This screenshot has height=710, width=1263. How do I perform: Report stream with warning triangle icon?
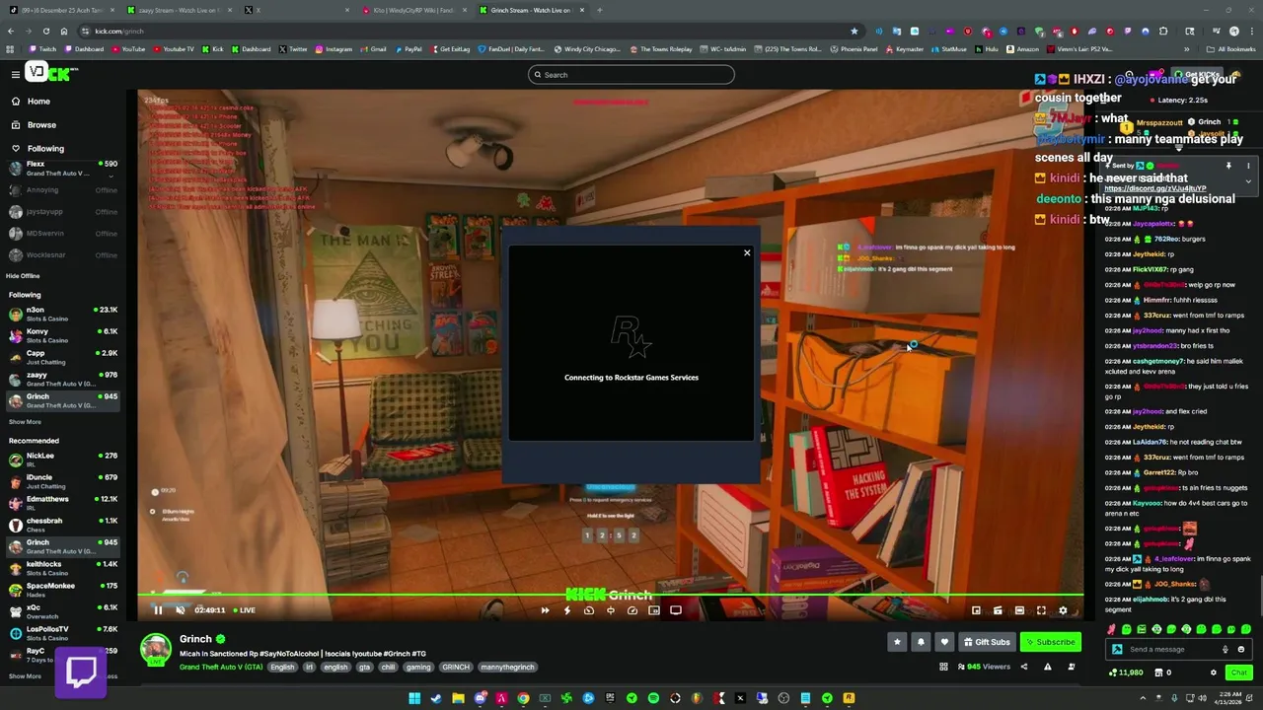tap(1047, 667)
